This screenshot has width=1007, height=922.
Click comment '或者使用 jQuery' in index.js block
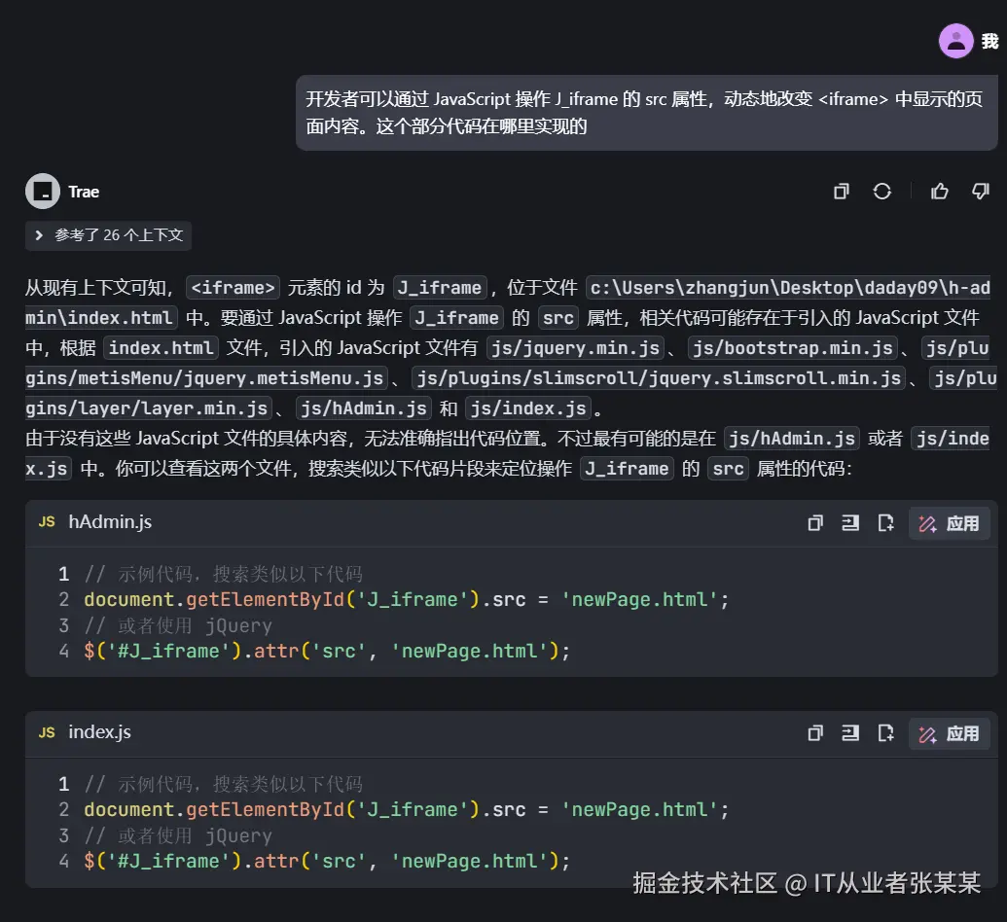pos(178,835)
